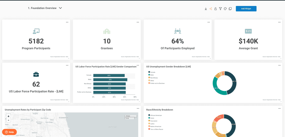
Task: Click the duplicate dashboard icon
Action: click(x=230, y=9)
